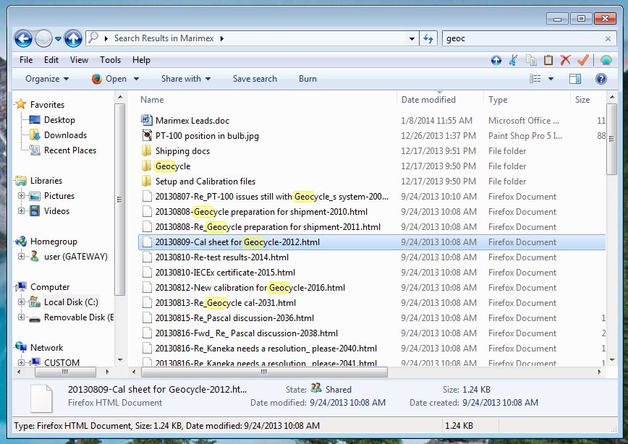Click the Burn button
628x444 pixels.
(307, 79)
